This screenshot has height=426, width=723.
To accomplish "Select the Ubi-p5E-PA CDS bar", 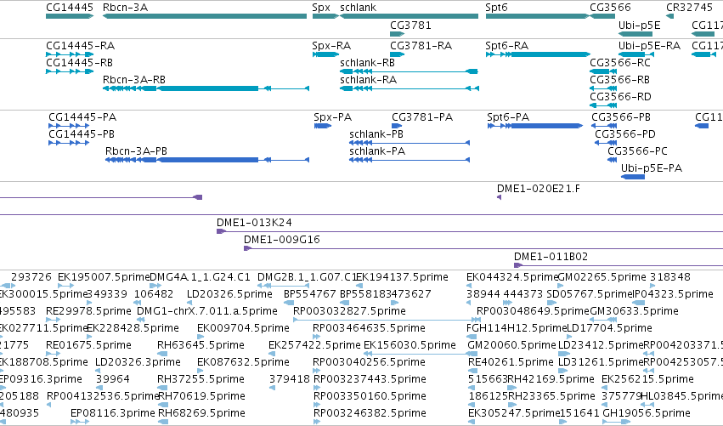I will 633,177.
